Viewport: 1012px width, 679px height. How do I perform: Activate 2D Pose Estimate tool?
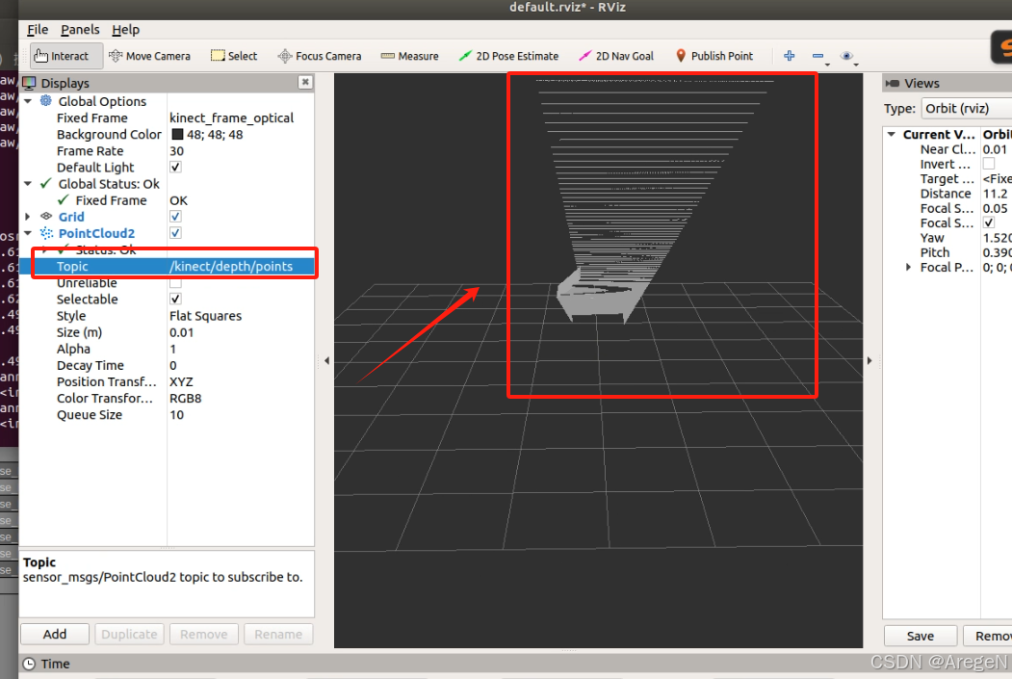(508, 56)
